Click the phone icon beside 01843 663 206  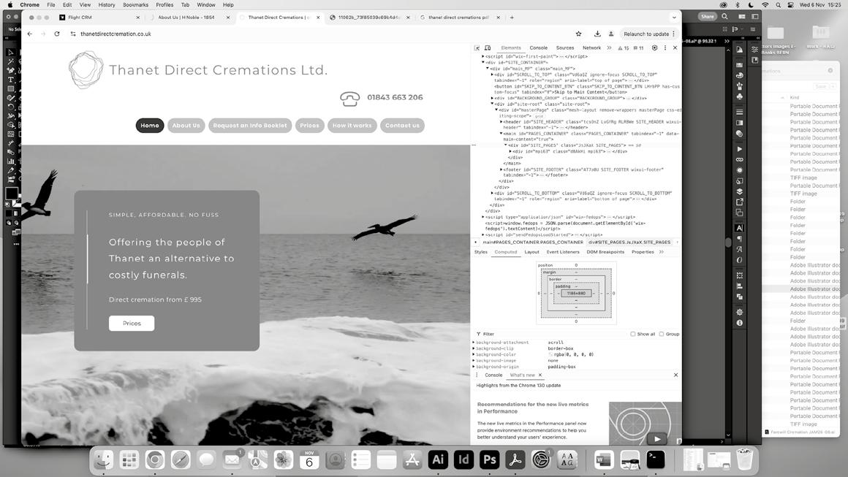point(350,99)
